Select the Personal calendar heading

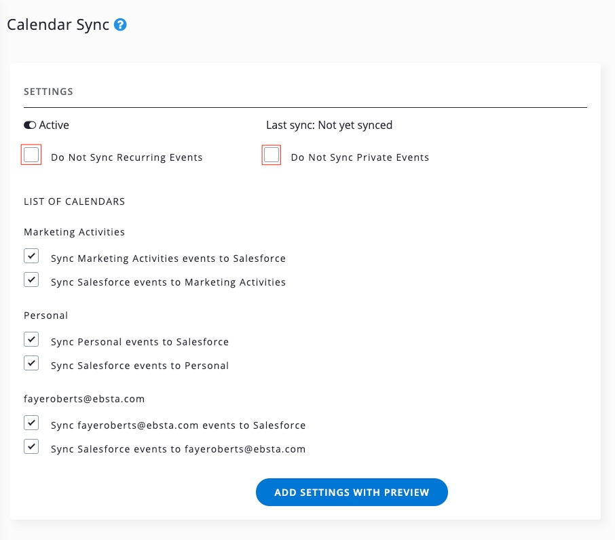(45, 315)
